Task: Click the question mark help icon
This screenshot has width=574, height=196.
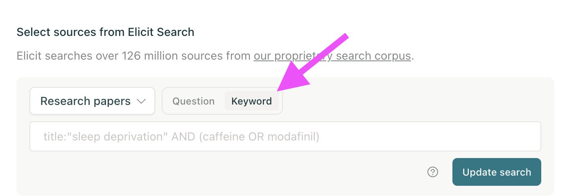Action: pos(432,172)
